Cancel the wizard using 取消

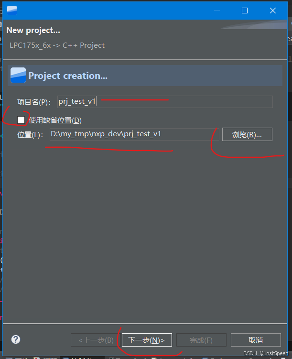pyautogui.click(x=256, y=340)
